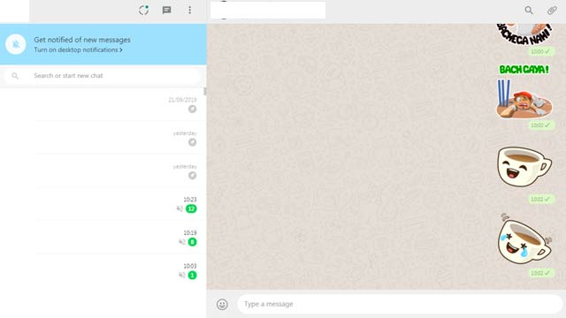Start a new chat with message icon
The image size is (566, 318).
pyautogui.click(x=166, y=10)
